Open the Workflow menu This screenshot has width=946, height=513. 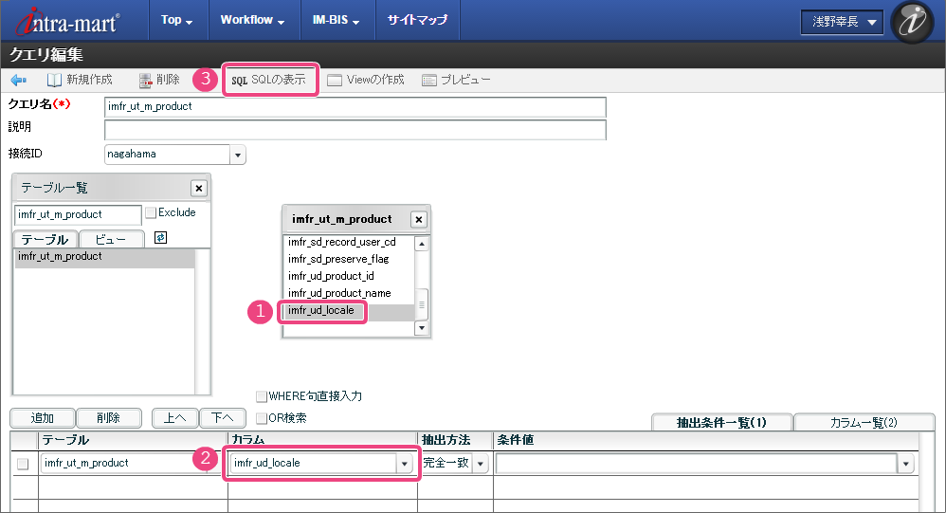tap(252, 20)
